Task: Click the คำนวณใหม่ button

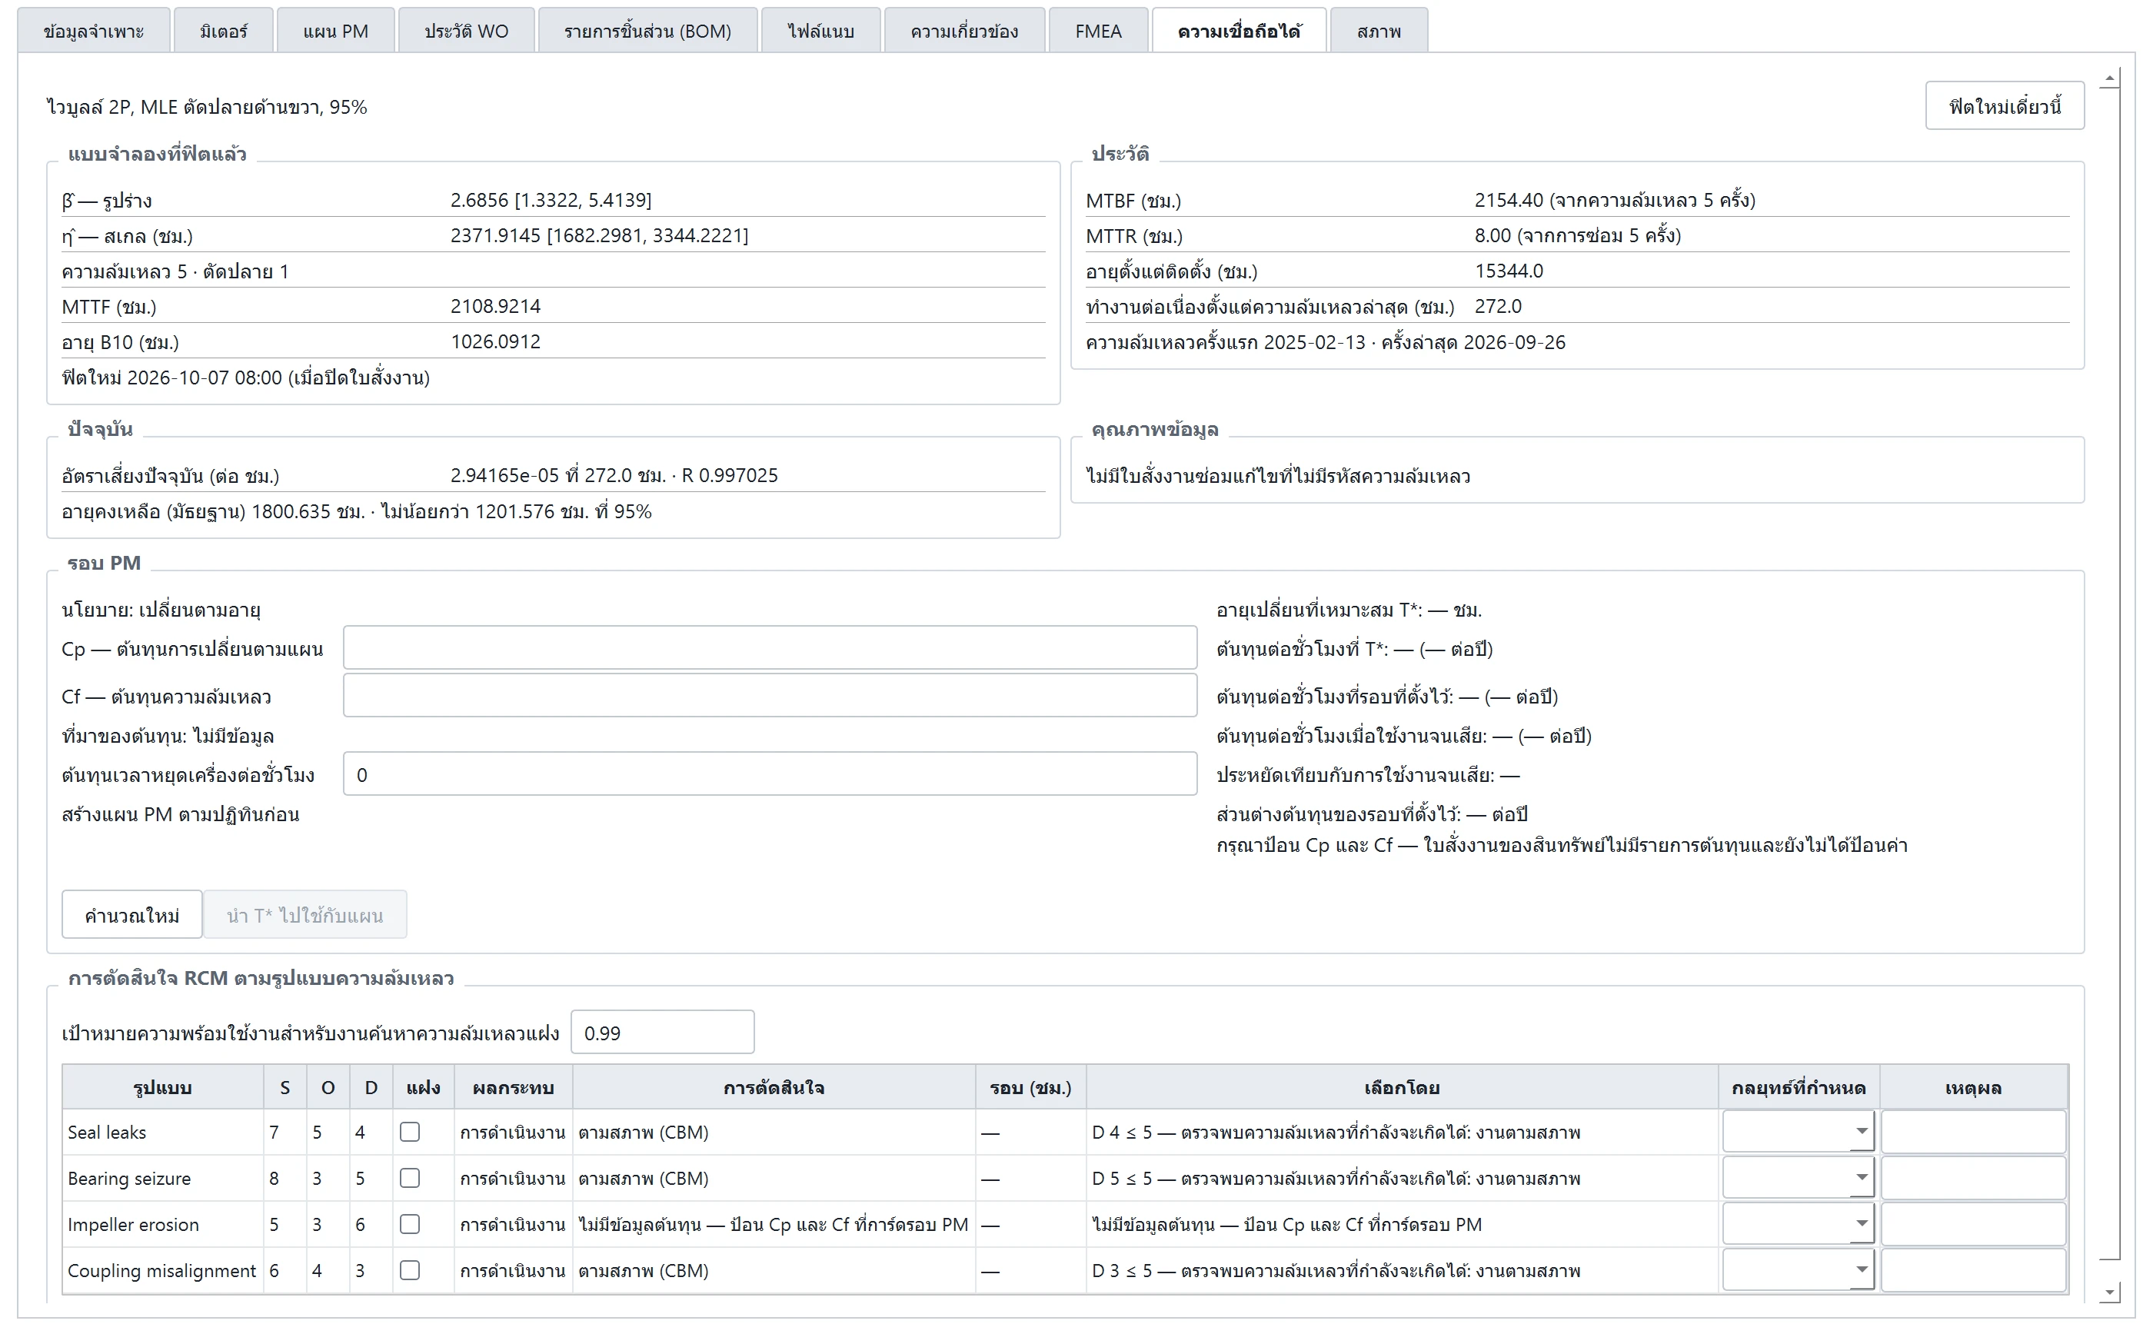Action: [x=132, y=914]
